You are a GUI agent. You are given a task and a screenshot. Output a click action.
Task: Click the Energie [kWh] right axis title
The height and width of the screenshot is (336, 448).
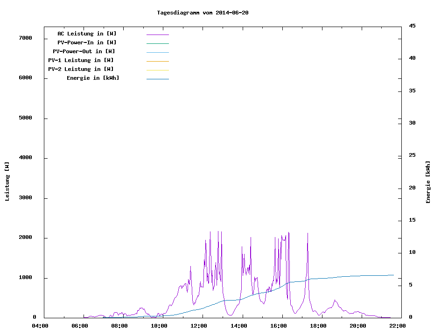tap(428, 182)
